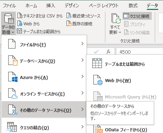163x133 pixels.
Task: Expand the クエリの結合 submenu chevron
Action: pos(82,127)
